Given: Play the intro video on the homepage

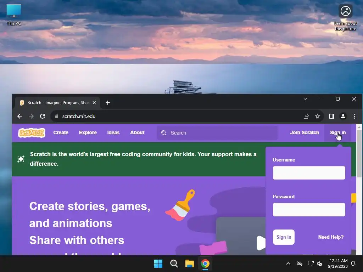Looking at the screenshot, I should pos(261,243).
